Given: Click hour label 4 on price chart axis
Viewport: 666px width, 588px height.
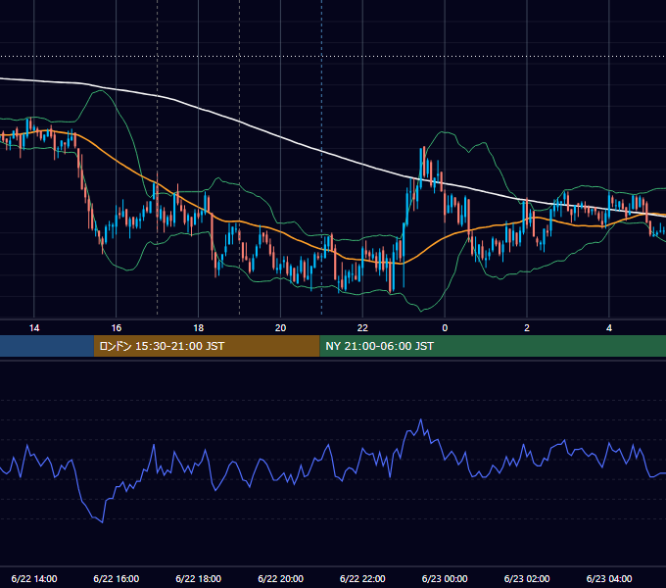Looking at the screenshot, I should tap(609, 328).
